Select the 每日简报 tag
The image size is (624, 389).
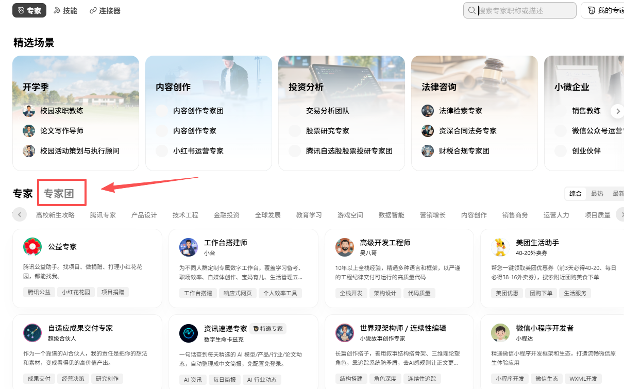[x=225, y=380]
